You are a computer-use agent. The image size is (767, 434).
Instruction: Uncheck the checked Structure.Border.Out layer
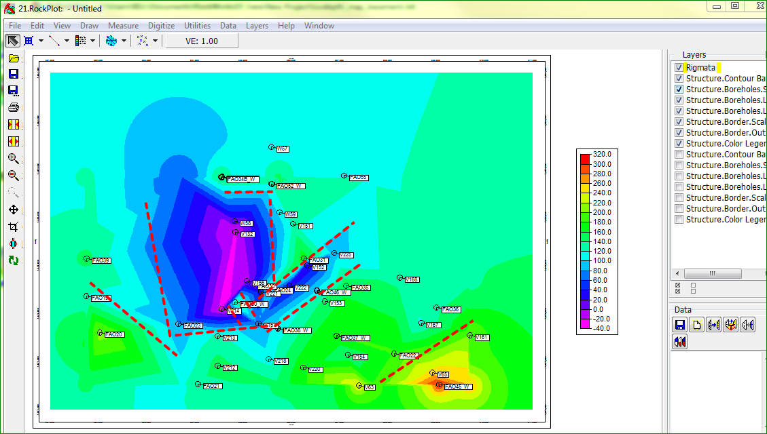point(679,132)
